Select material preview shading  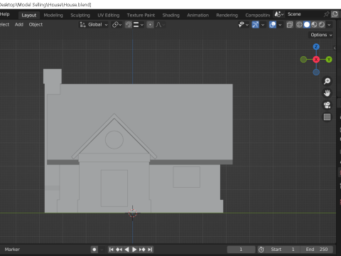314,25
